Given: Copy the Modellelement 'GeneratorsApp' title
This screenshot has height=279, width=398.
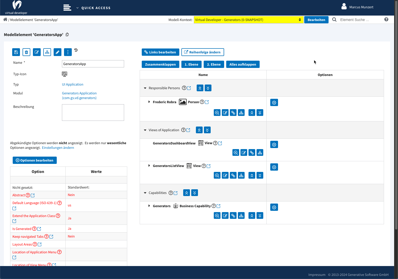Looking at the screenshot, I should point(67,34).
